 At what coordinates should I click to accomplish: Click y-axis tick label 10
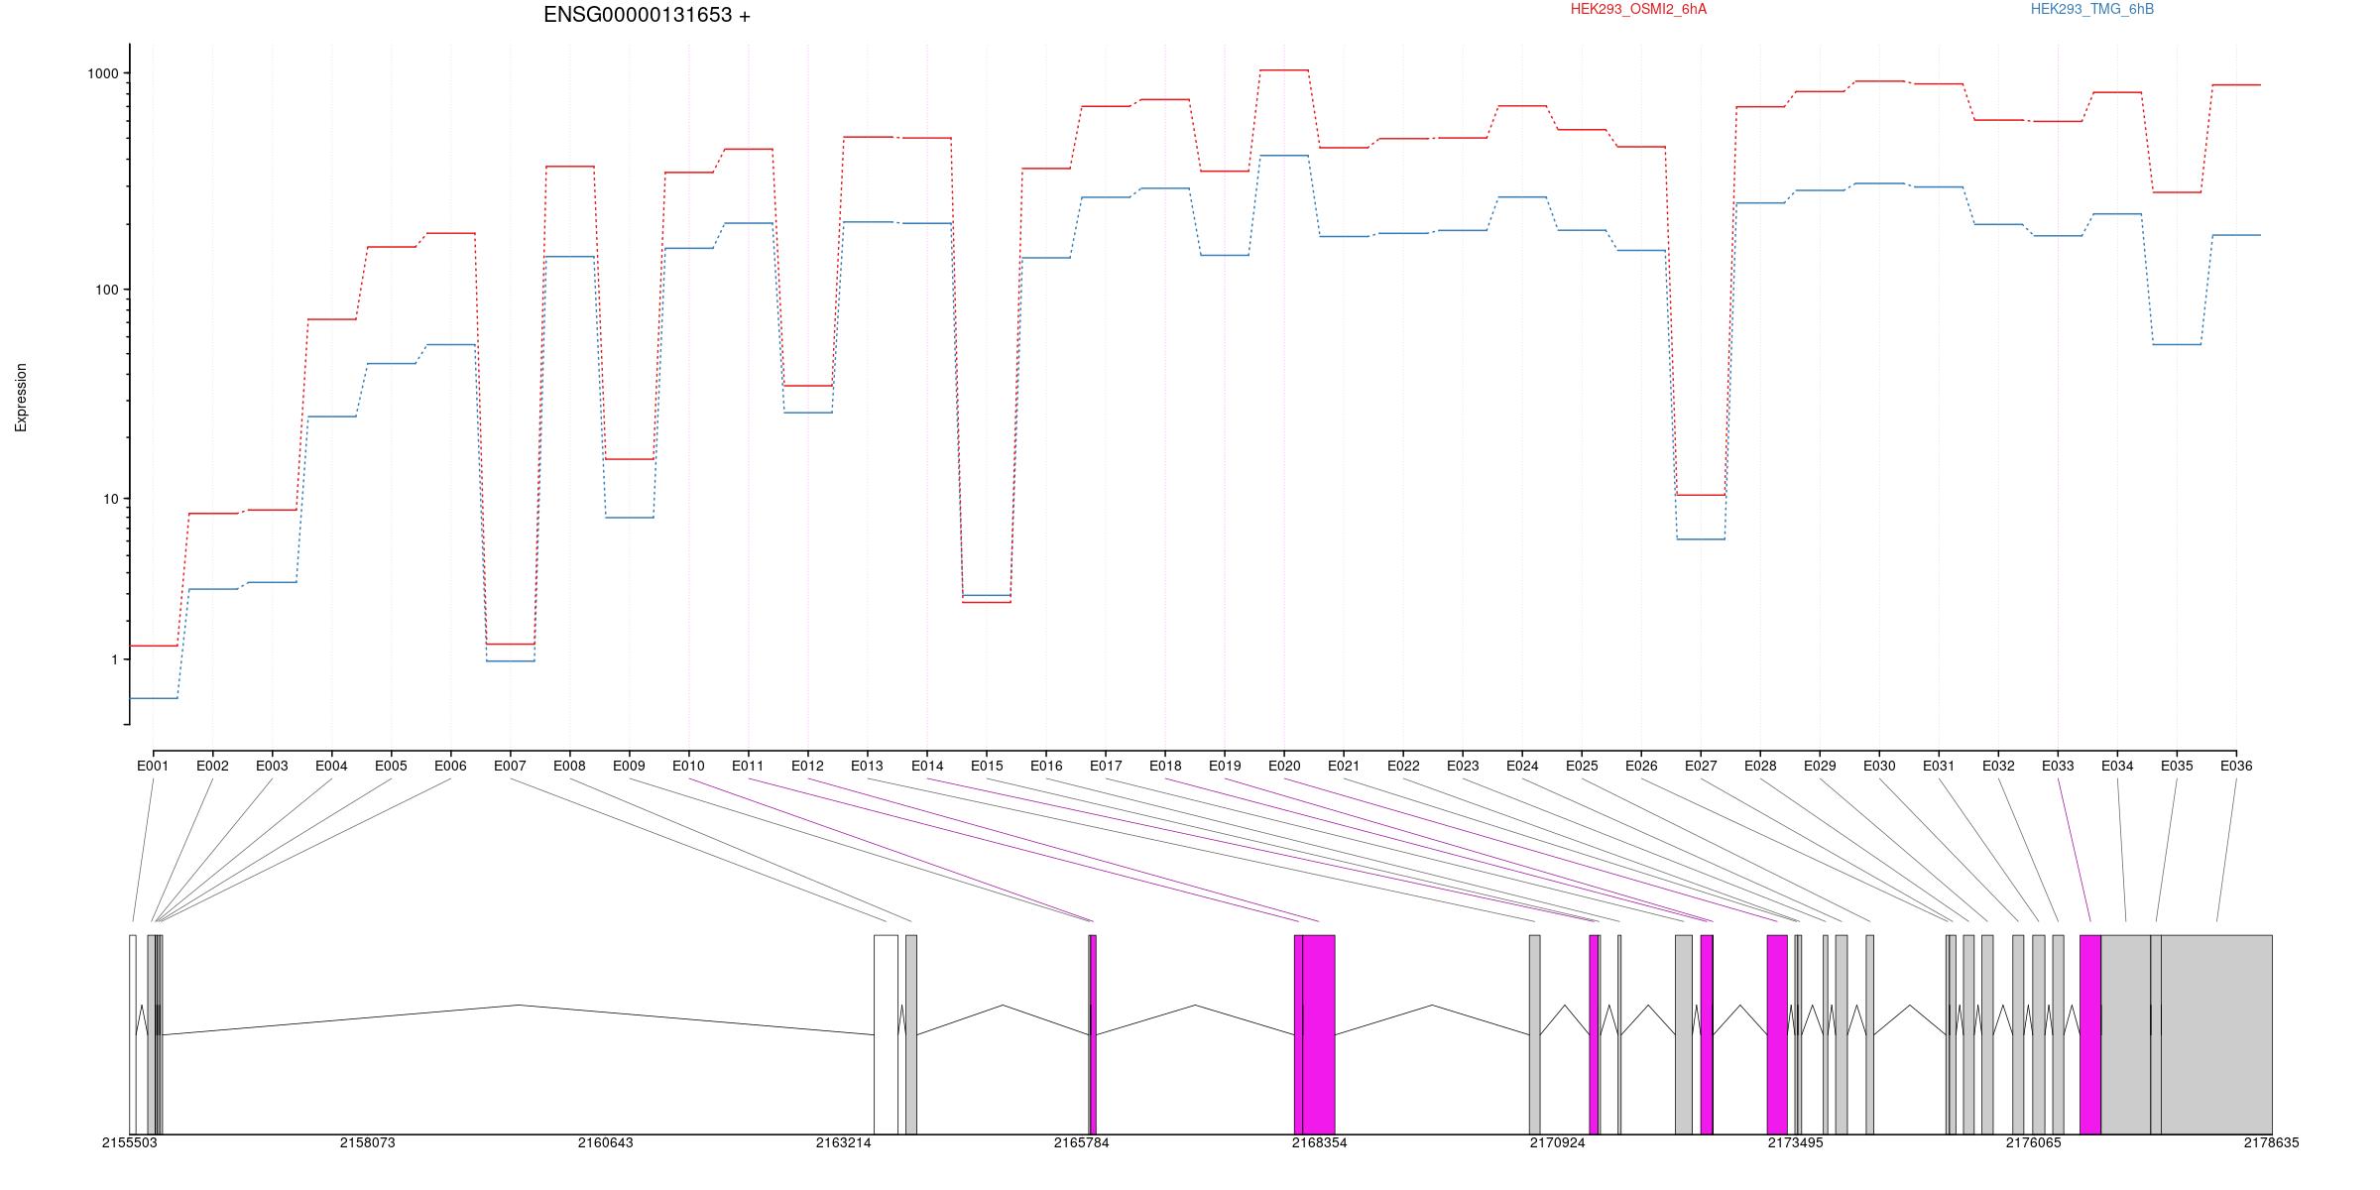pyautogui.click(x=111, y=499)
